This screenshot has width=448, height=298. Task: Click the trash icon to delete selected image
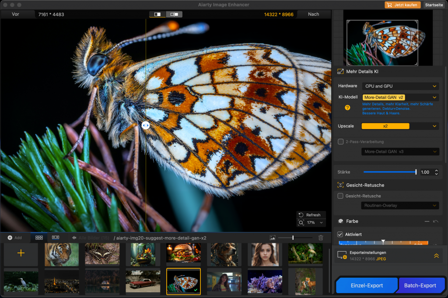coord(321,237)
